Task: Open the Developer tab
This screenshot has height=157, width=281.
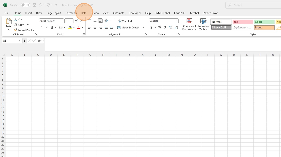Action: [135, 13]
